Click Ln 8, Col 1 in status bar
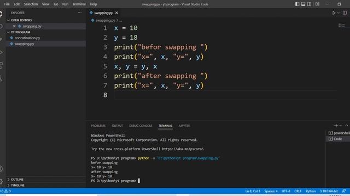350x196 pixels. [x=253, y=191]
